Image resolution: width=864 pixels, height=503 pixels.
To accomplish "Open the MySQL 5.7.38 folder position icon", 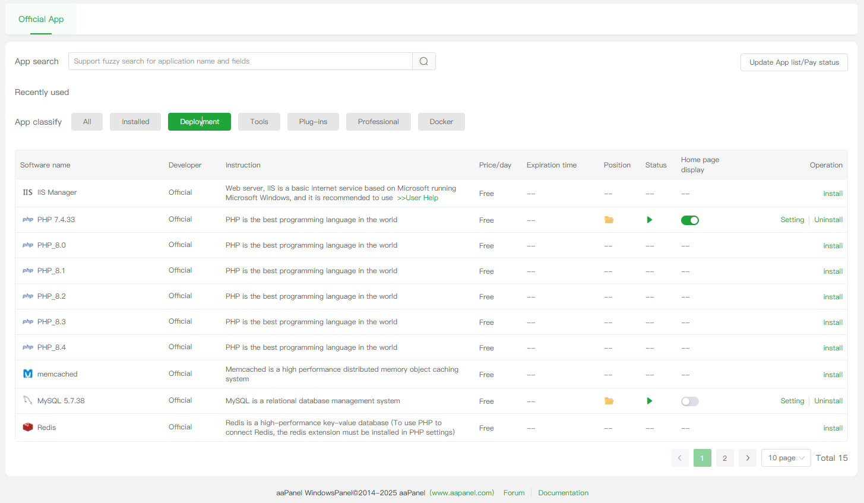I will [x=609, y=401].
